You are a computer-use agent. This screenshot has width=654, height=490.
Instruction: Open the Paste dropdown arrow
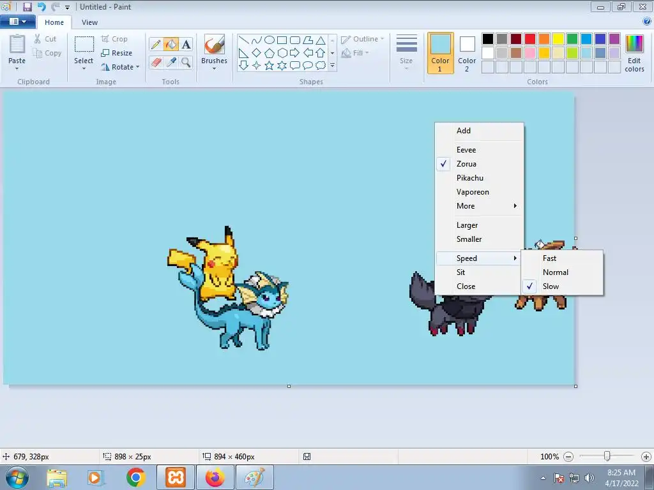click(x=17, y=68)
